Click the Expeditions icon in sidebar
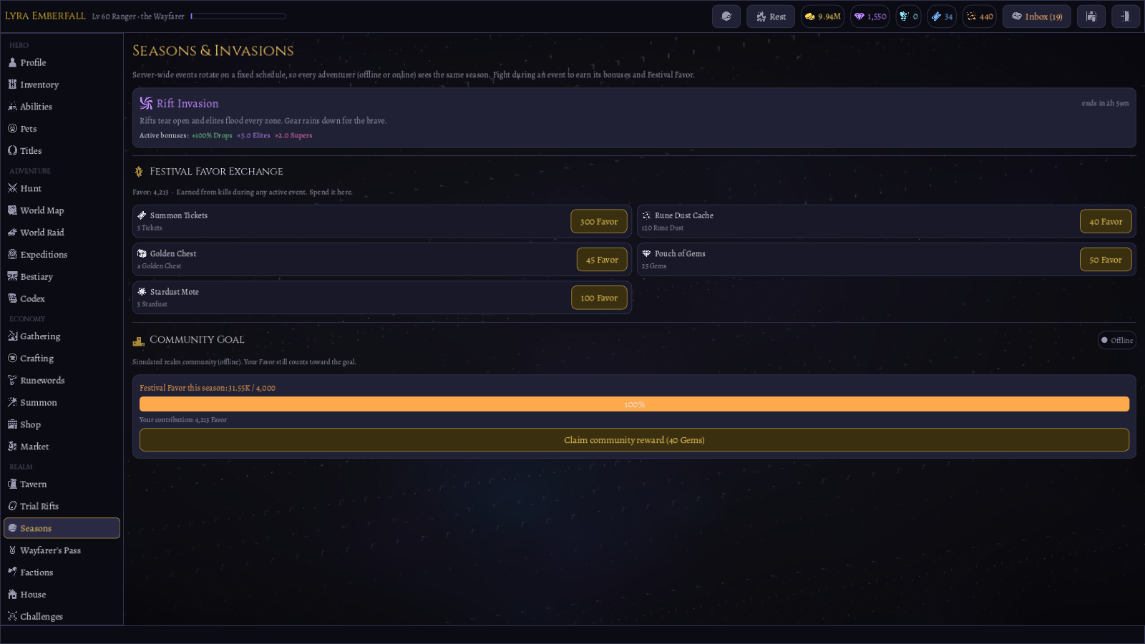This screenshot has width=1145, height=644. point(12,255)
